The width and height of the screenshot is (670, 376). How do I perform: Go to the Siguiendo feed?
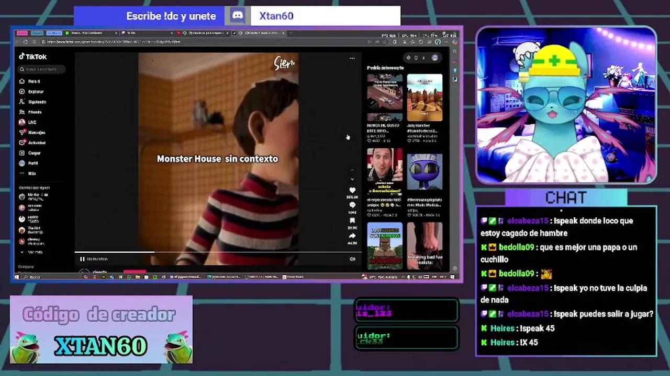33,102
